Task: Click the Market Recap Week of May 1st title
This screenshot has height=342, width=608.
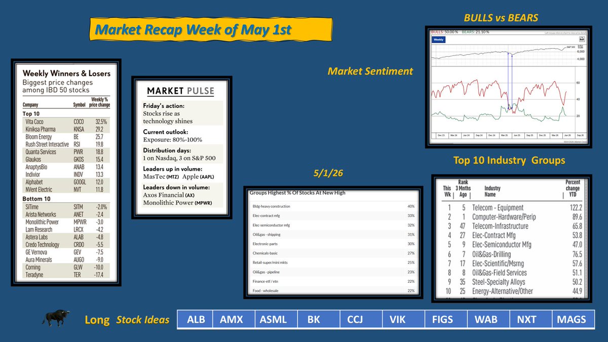Action: coord(193,30)
